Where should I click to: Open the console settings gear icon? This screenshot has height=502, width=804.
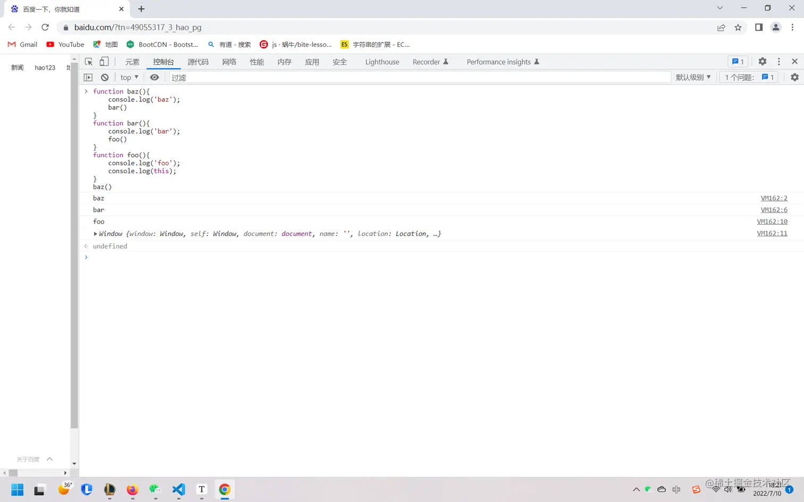coord(794,78)
